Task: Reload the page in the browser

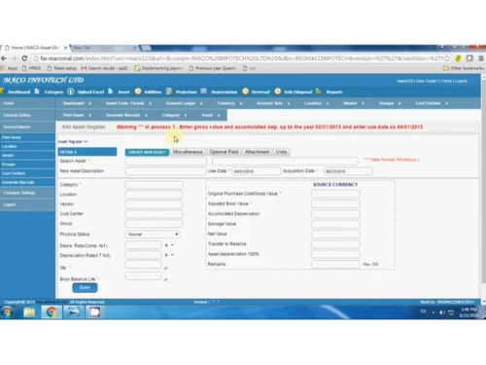Action: 24,58
